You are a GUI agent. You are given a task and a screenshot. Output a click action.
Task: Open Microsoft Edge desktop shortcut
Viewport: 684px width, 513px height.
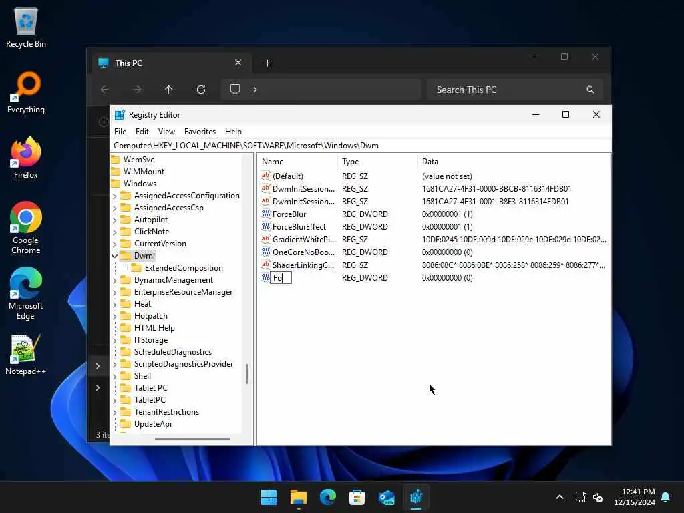click(x=26, y=293)
